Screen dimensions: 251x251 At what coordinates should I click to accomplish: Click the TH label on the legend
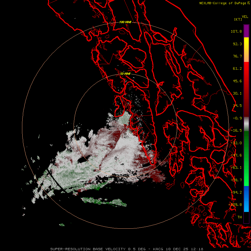[x=240, y=217]
